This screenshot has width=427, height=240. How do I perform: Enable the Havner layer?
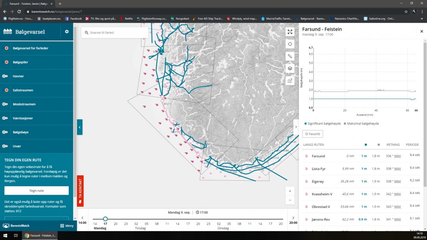[x=5, y=76]
